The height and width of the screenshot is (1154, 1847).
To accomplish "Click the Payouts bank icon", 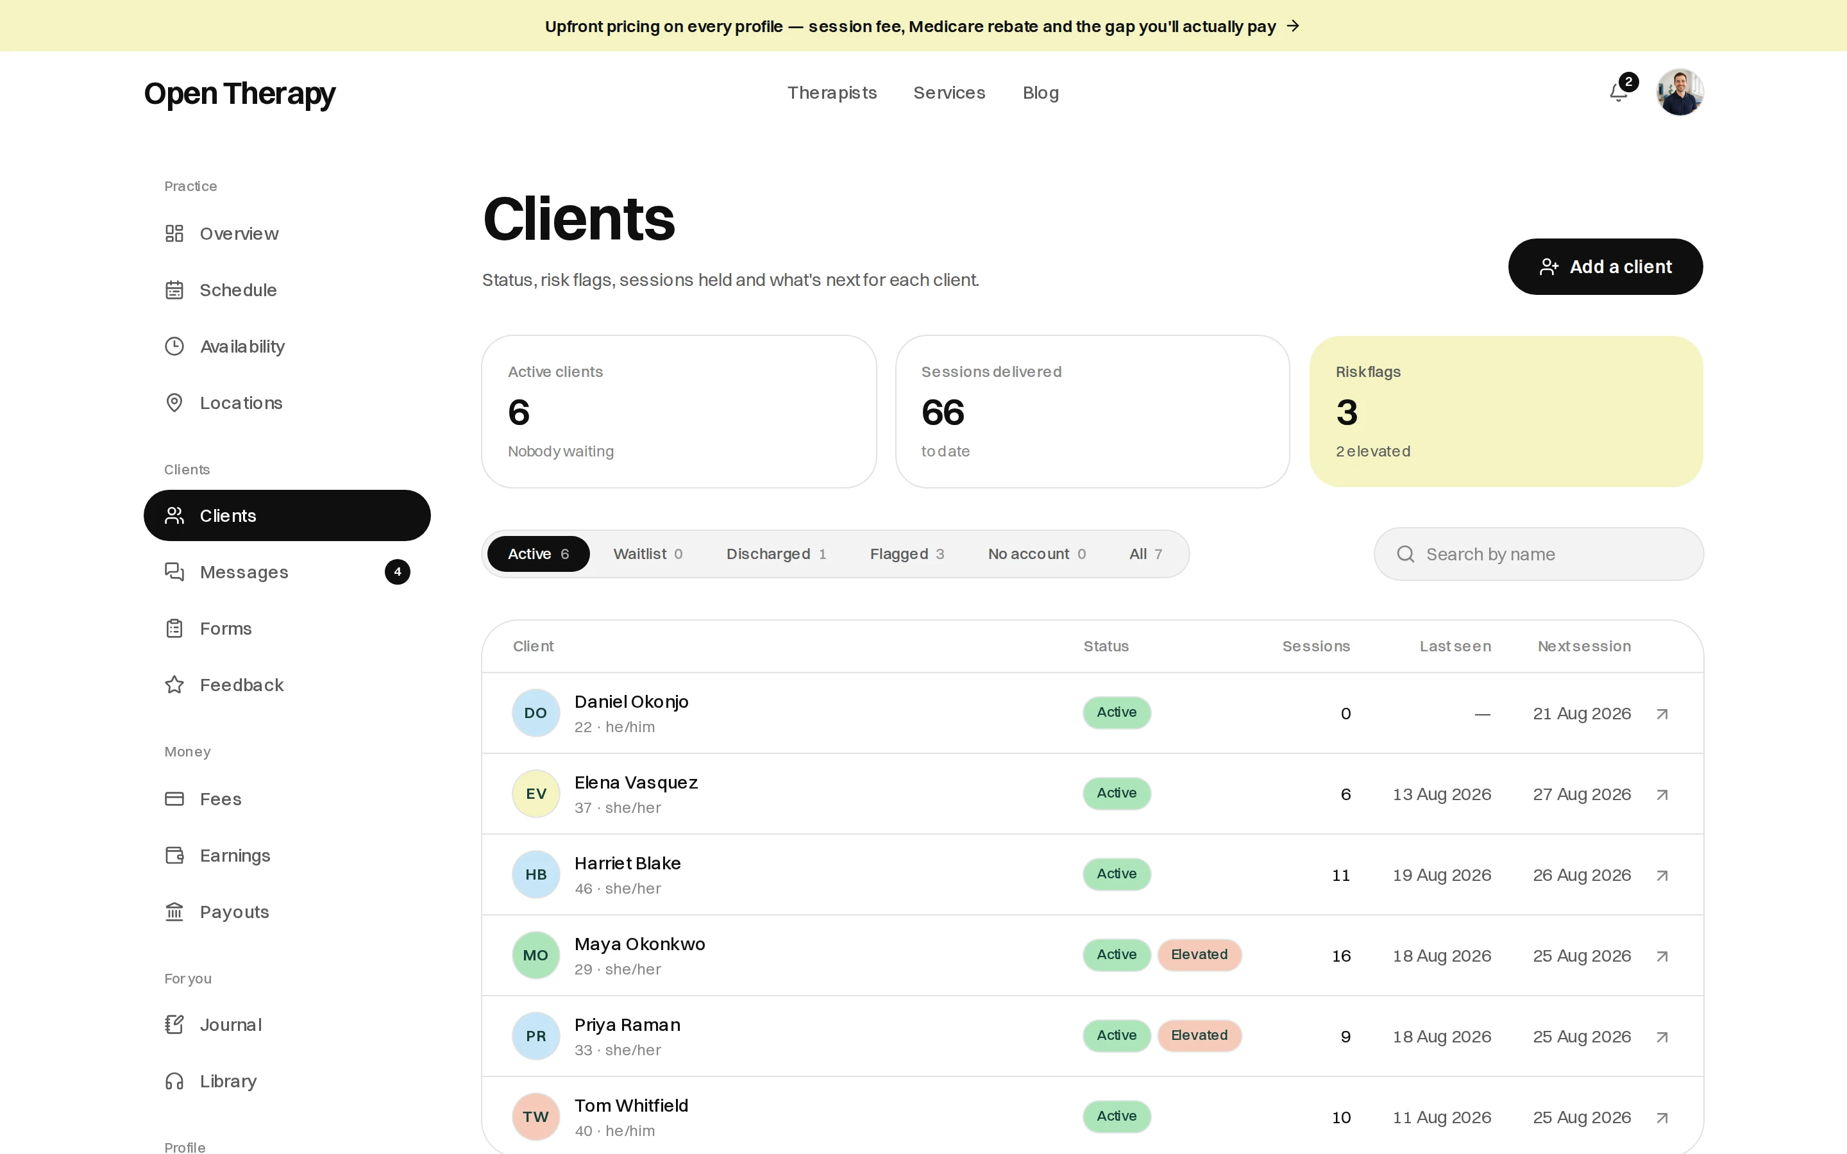I will [175, 912].
